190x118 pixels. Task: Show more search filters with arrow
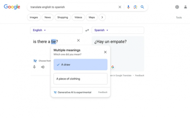click(102, 17)
